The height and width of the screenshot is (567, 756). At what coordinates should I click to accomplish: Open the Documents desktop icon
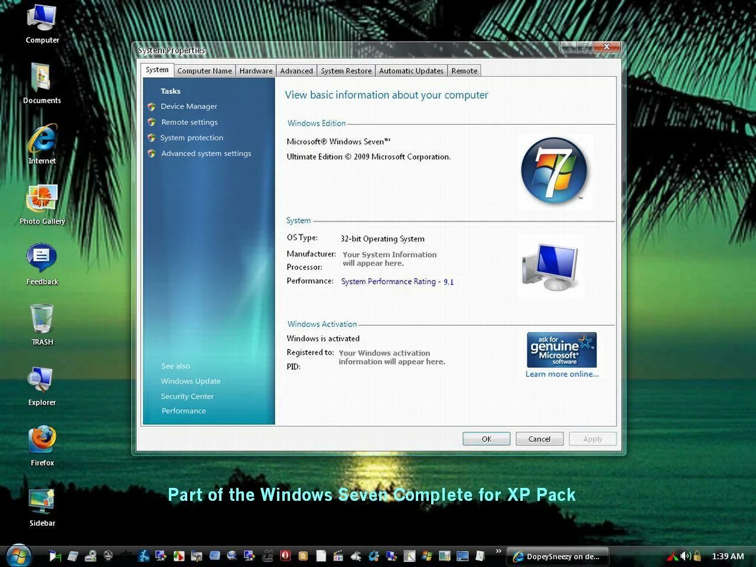click(x=42, y=83)
